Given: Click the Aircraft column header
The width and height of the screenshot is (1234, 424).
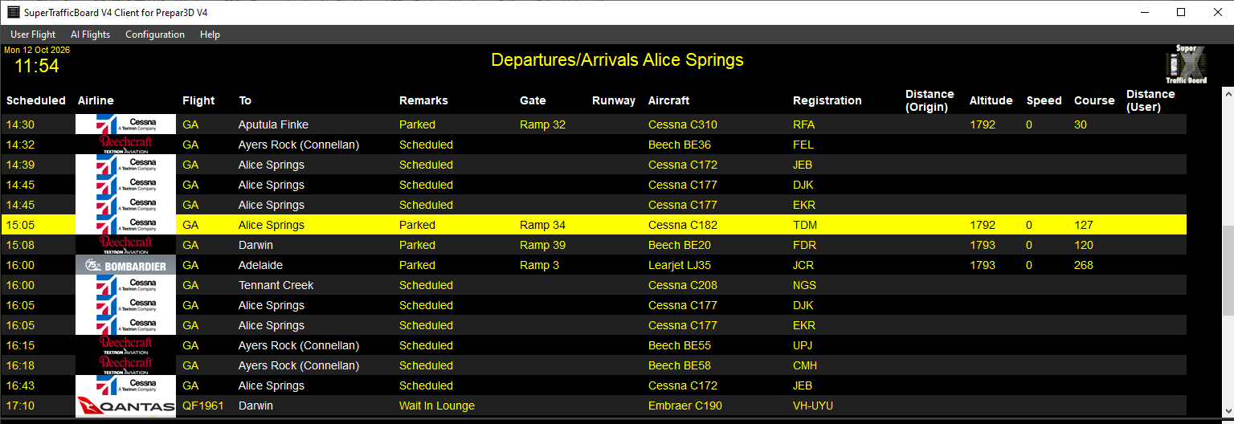Looking at the screenshot, I should click(x=668, y=100).
